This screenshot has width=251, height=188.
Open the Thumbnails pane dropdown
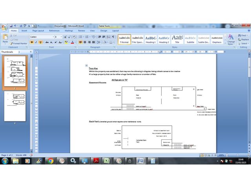click(20, 52)
